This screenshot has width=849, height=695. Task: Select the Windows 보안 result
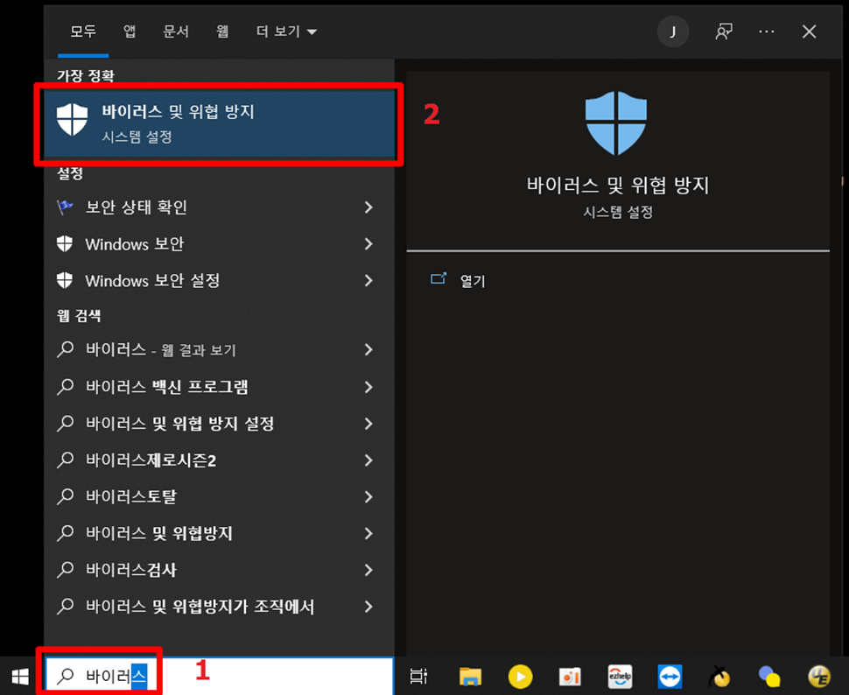[220, 243]
